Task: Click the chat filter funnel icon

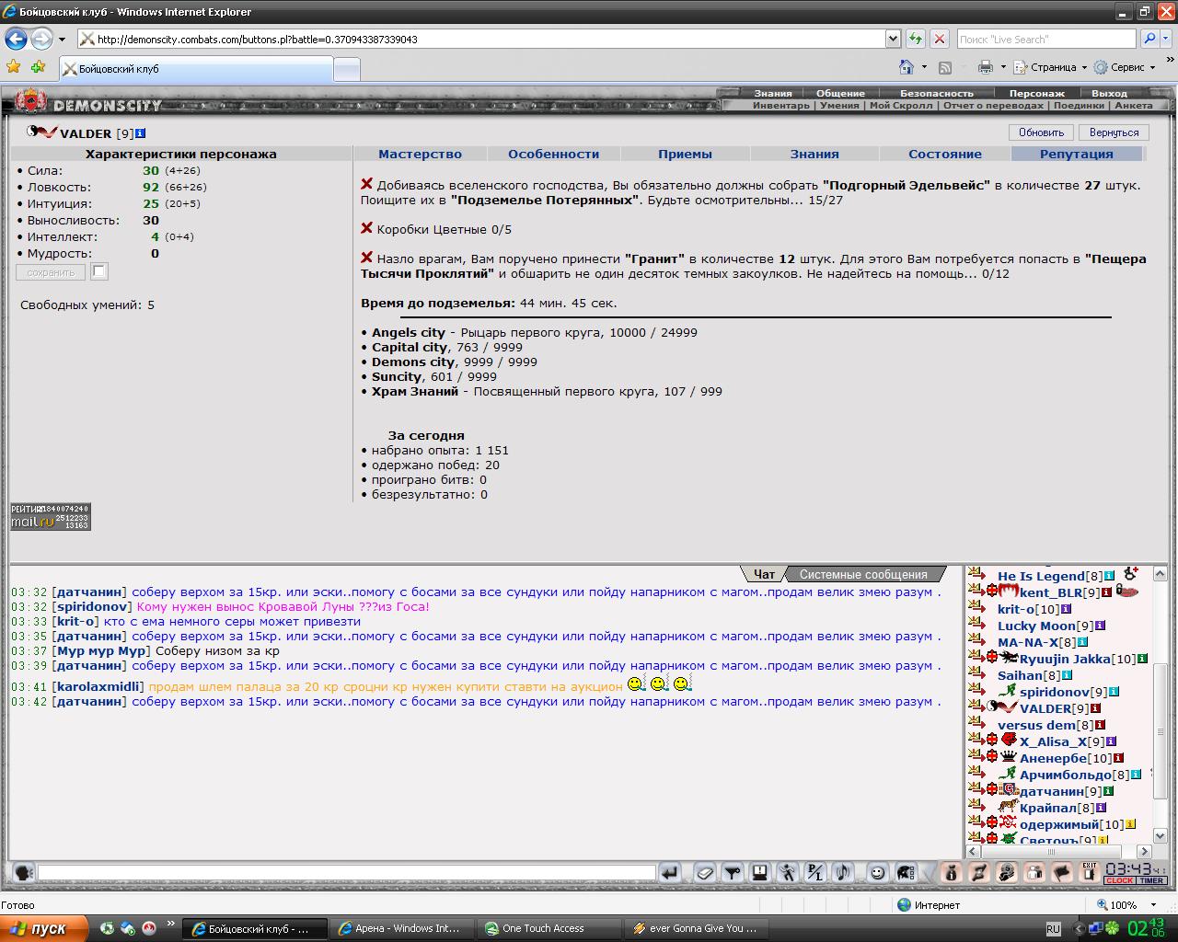Action: click(x=733, y=873)
